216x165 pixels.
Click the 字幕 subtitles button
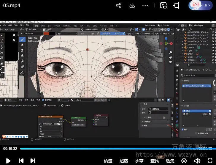[x=139, y=161]
